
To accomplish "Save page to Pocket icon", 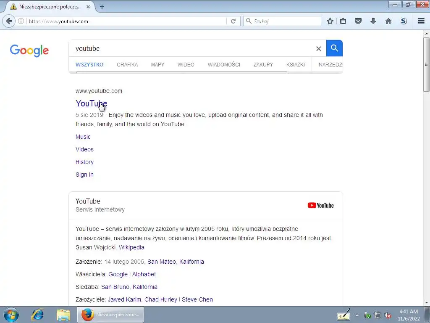I will point(358,21).
